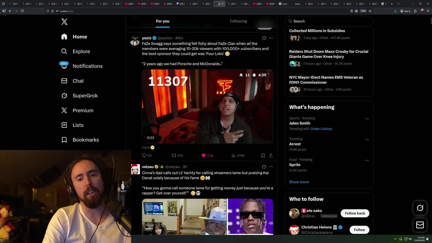Open more options for Jalen Smith trend
This screenshot has height=243, width=432.
click(x=367, y=119)
